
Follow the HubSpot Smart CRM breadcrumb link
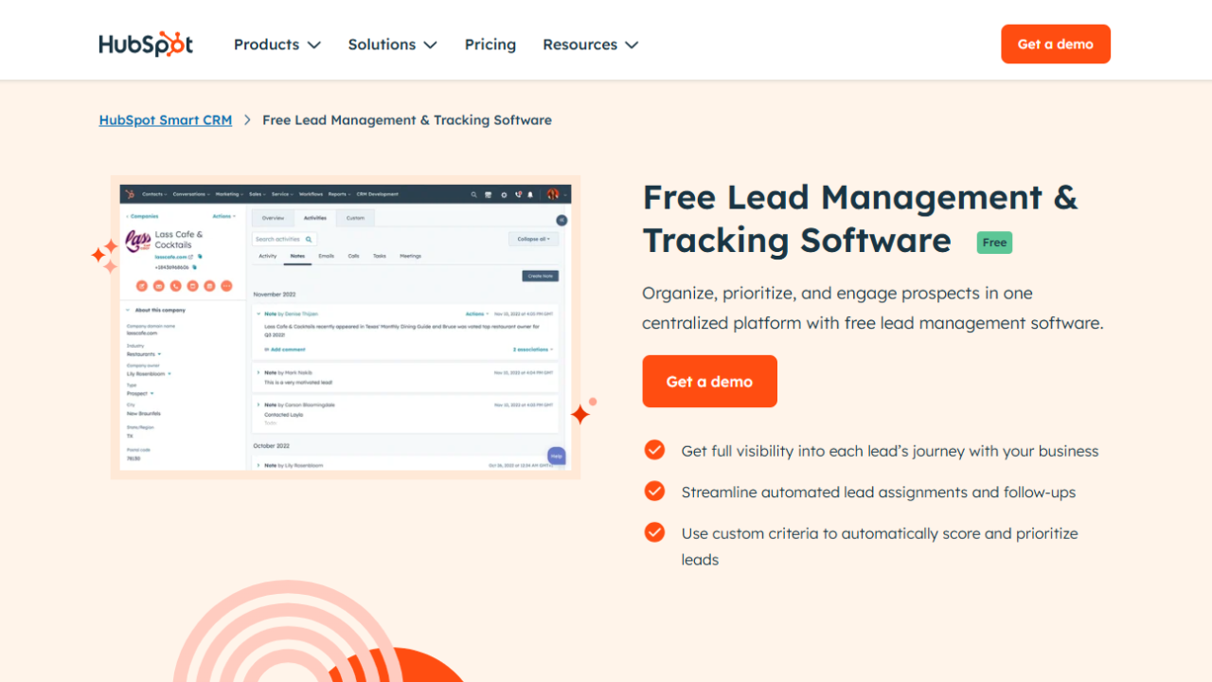(x=166, y=120)
